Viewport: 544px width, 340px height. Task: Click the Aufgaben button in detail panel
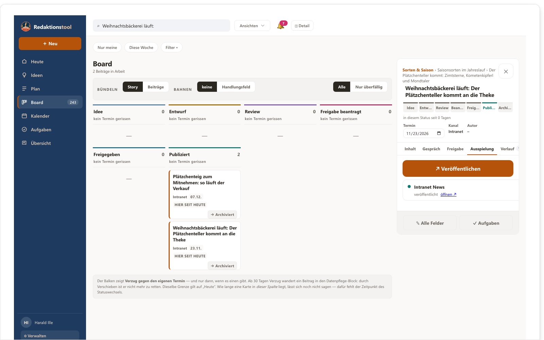point(486,223)
